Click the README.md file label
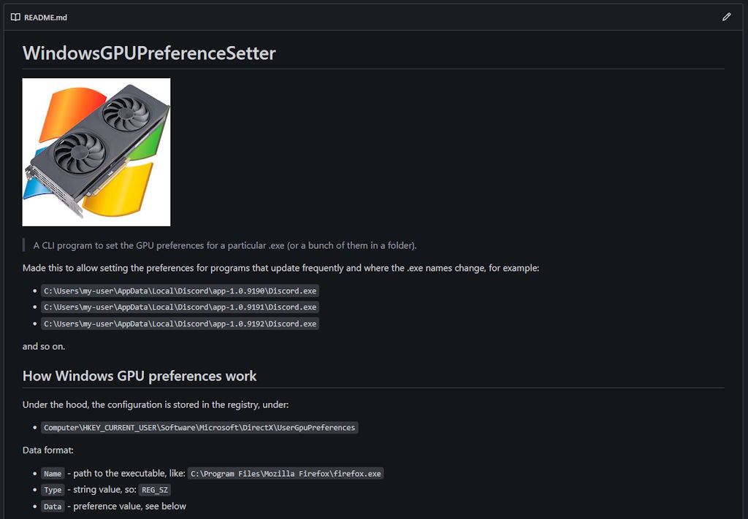The width and height of the screenshot is (748, 519). (x=45, y=18)
